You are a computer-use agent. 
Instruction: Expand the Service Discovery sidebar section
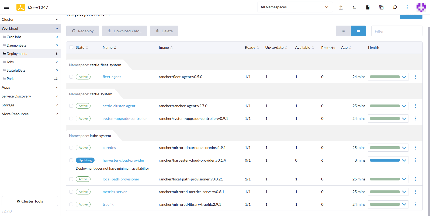click(x=30, y=96)
